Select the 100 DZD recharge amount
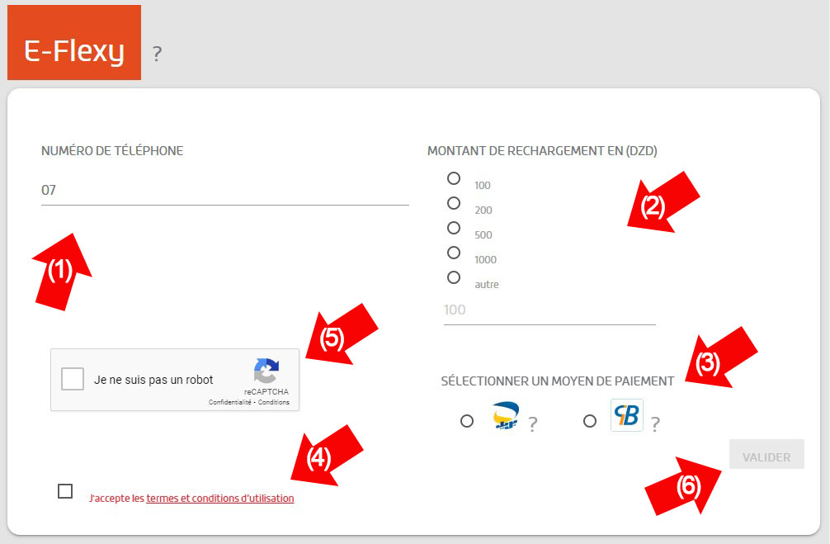 pyautogui.click(x=454, y=178)
